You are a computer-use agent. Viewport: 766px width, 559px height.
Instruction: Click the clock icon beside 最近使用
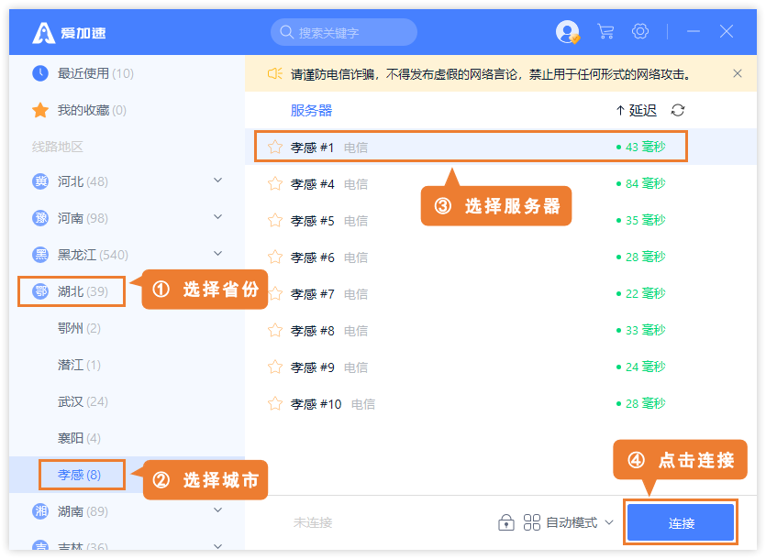point(40,73)
